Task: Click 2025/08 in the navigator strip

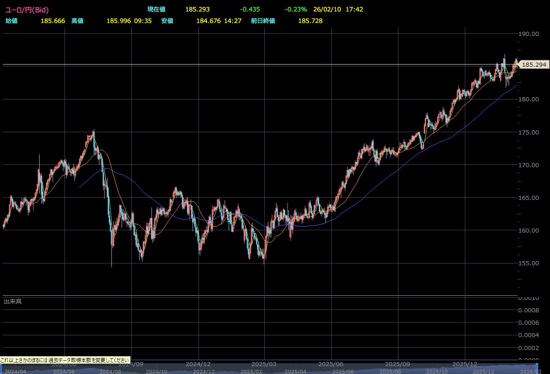Action: (391, 371)
